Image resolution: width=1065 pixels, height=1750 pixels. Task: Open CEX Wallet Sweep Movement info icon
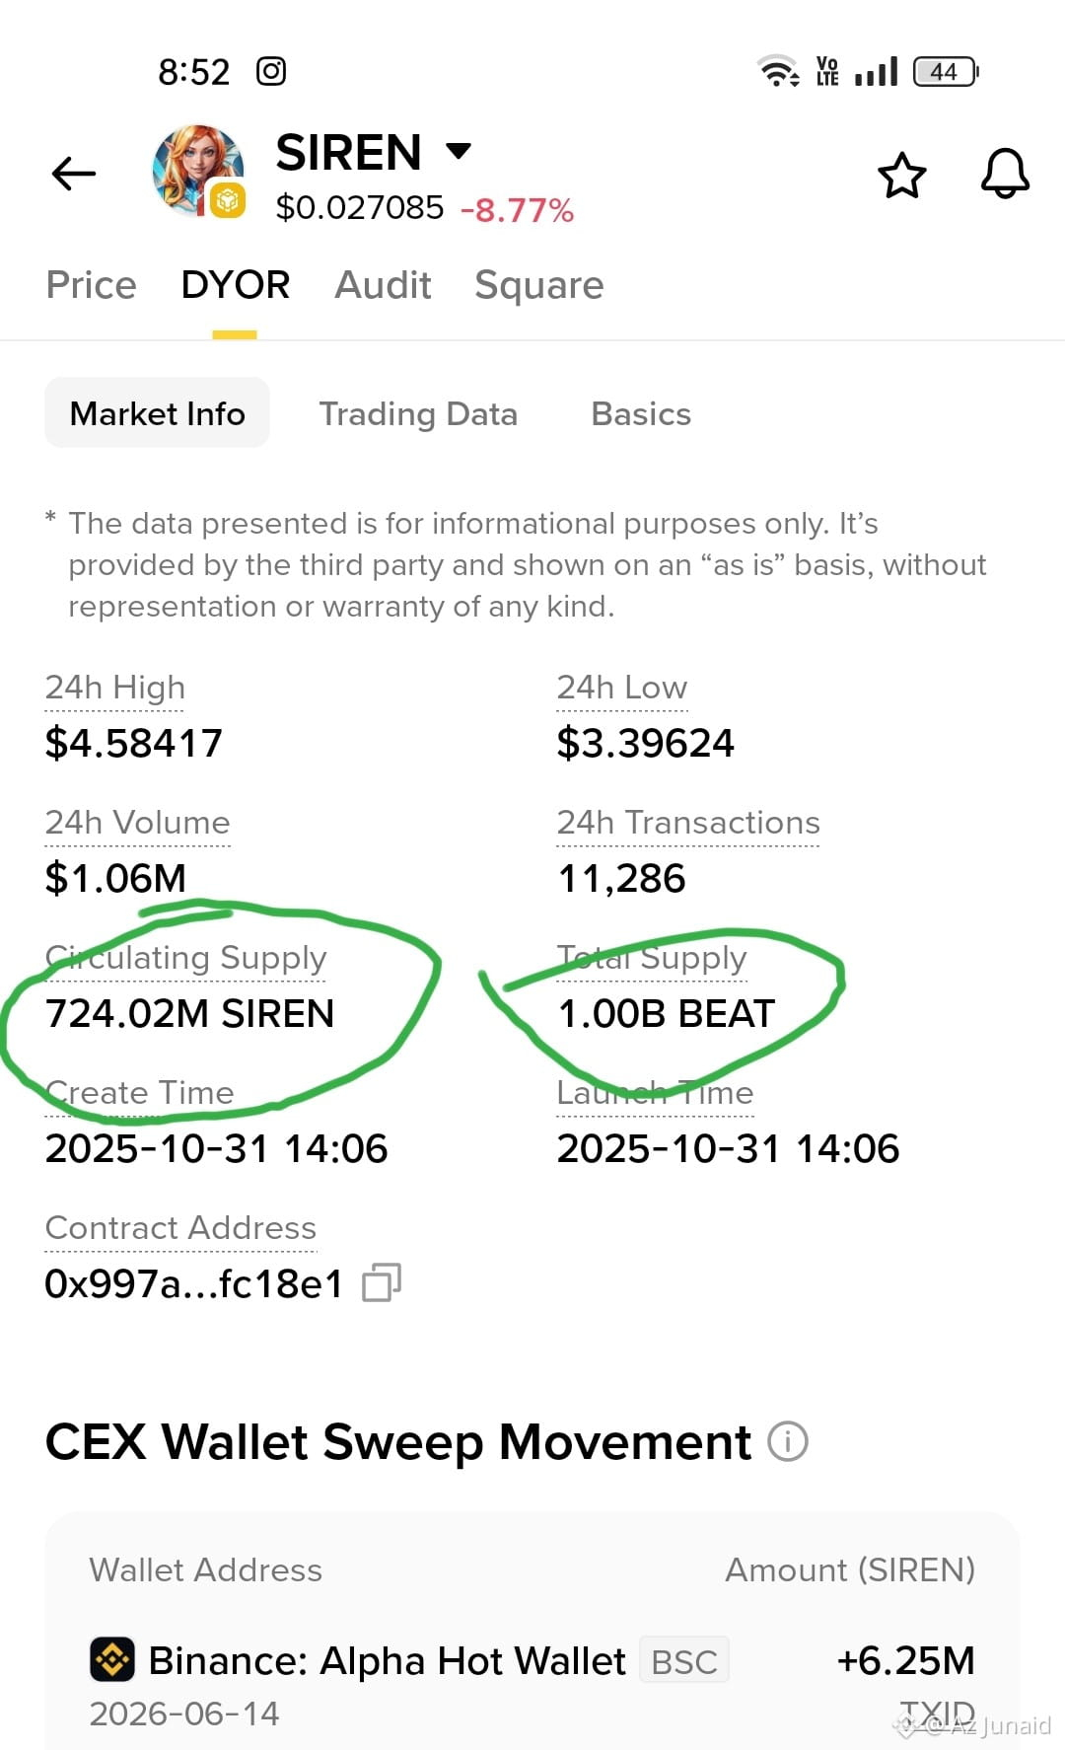(x=788, y=1441)
